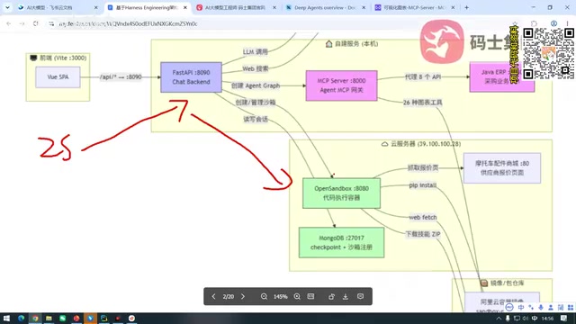This screenshot has height=324, width=576.
Task: Zoom out using the magnifier minus icon
Action: coord(264,296)
